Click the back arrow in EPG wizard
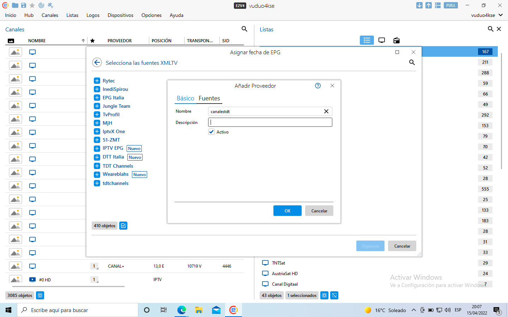Viewport: 508px width, 317px height. 97,63
